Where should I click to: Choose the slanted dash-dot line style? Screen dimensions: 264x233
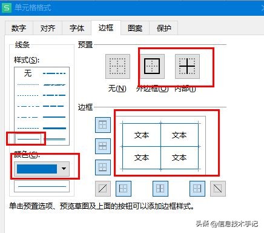pyautogui.click(x=54, y=85)
